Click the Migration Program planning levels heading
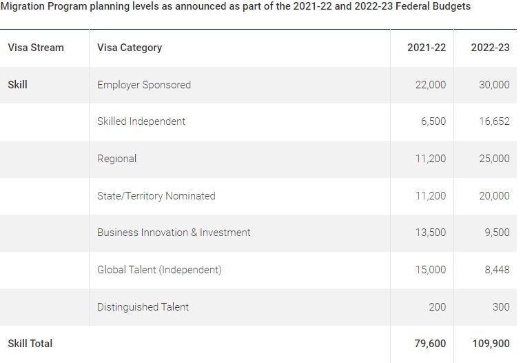Image resolution: width=523 pixels, height=363 pixels. pos(236,6)
